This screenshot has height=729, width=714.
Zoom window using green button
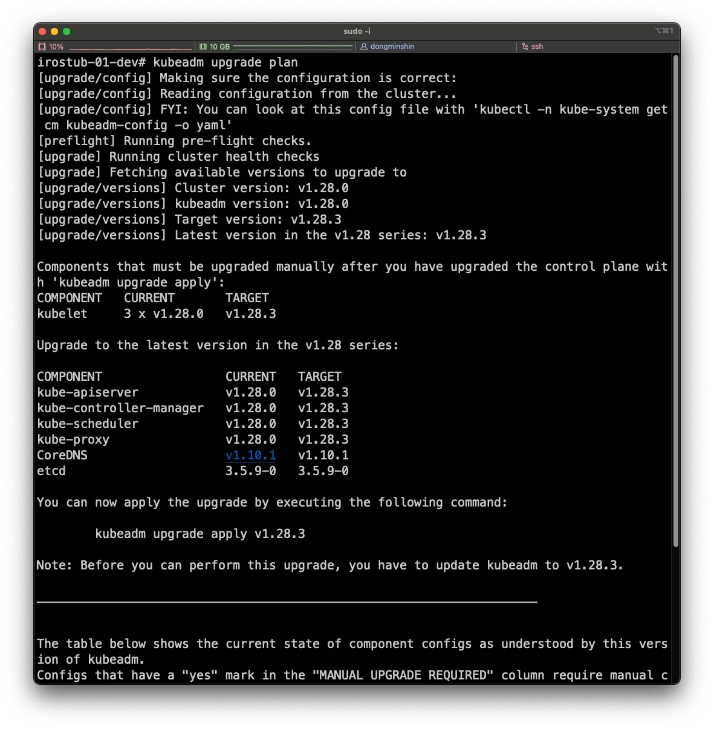67,31
